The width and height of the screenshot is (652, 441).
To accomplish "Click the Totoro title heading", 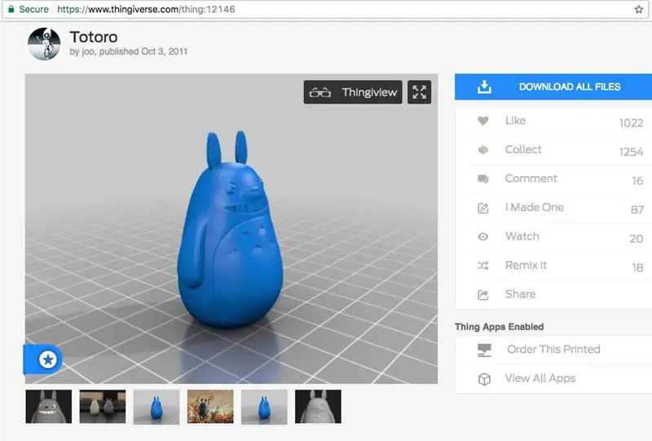I will coord(94,37).
